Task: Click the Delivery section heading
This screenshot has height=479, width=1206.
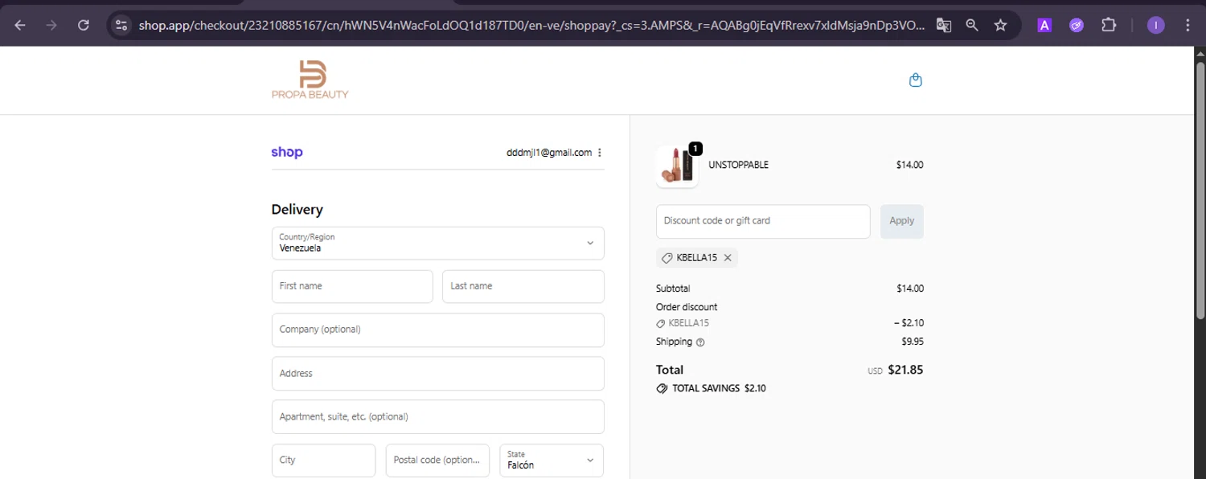Action: click(x=297, y=210)
